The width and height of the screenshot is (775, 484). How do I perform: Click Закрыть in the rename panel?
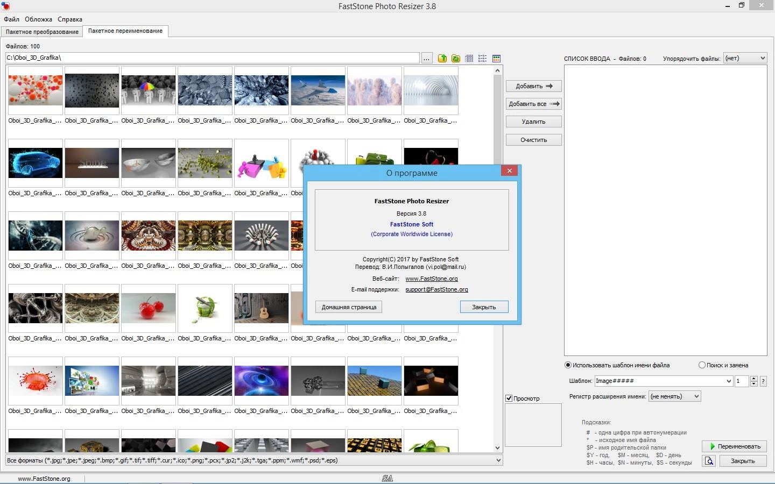pos(742,461)
